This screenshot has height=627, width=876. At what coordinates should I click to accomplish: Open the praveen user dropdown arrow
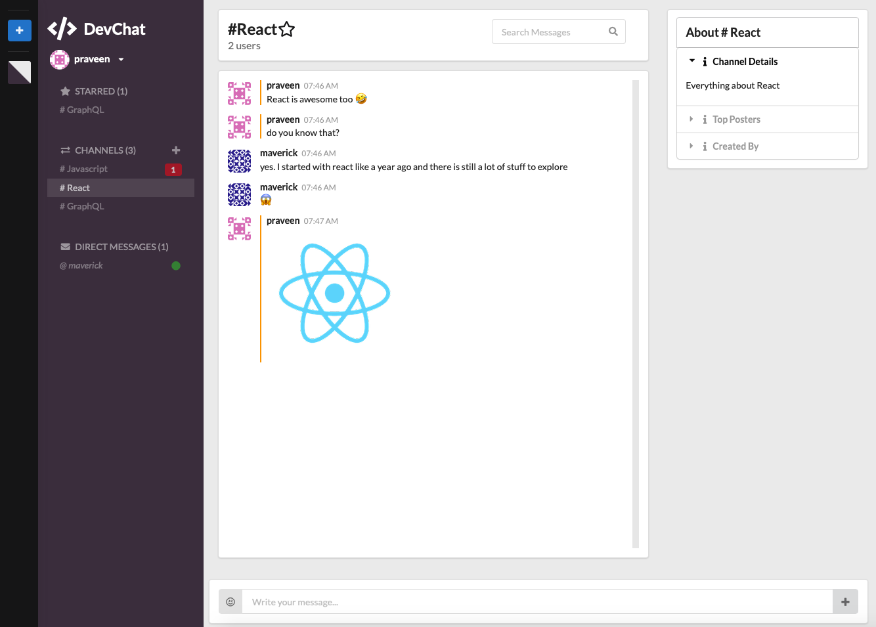(x=121, y=60)
